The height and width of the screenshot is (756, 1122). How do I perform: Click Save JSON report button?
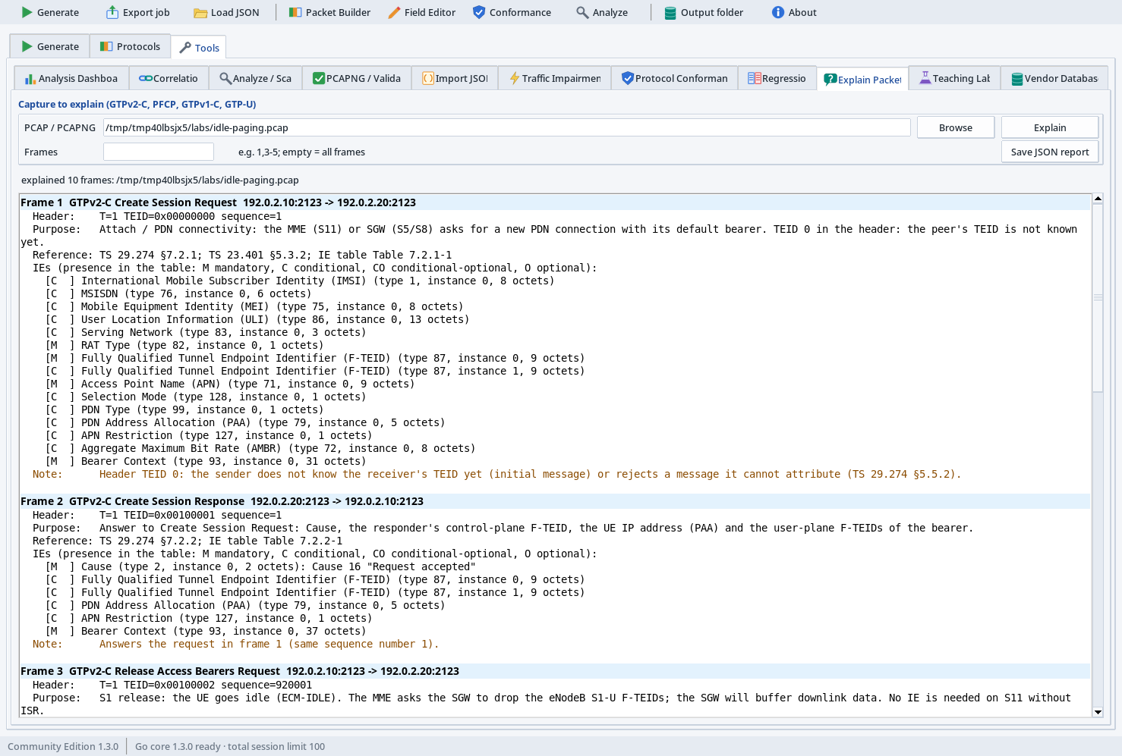1050,152
